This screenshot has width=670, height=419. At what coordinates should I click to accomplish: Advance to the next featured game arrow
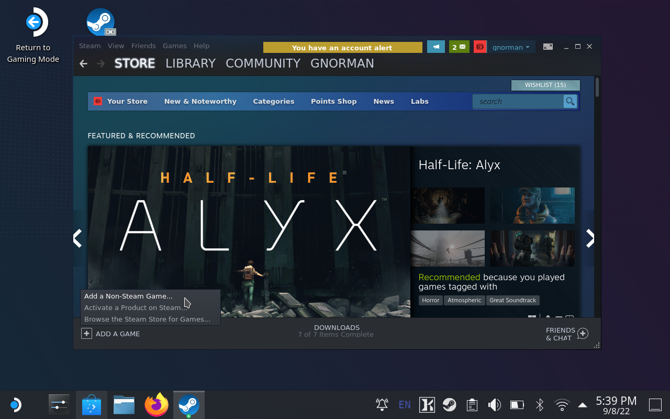point(590,238)
